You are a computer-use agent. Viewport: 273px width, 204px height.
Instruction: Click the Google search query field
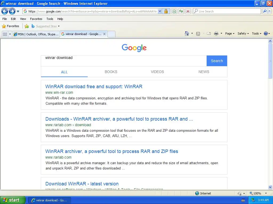tap(124, 61)
